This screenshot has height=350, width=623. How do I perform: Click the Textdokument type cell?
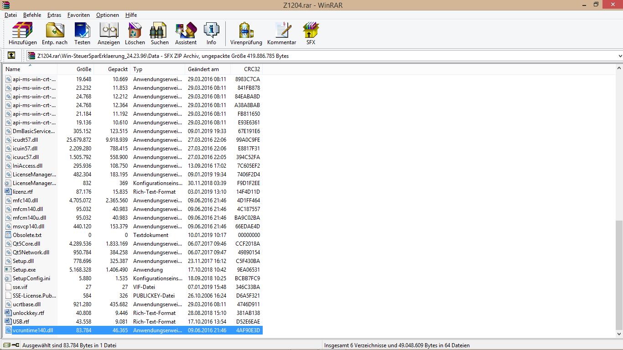click(151, 235)
